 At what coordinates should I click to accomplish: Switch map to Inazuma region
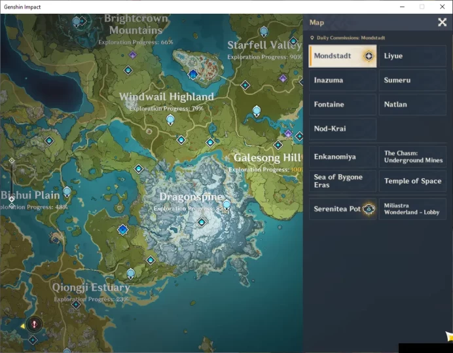tap(342, 80)
